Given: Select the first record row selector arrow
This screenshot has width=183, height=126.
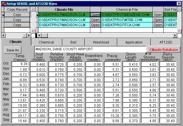Looking at the screenshot, I should click(3, 15).
